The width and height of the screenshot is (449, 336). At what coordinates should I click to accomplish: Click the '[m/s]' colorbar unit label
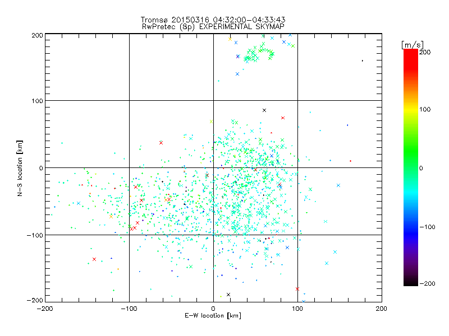412,45
